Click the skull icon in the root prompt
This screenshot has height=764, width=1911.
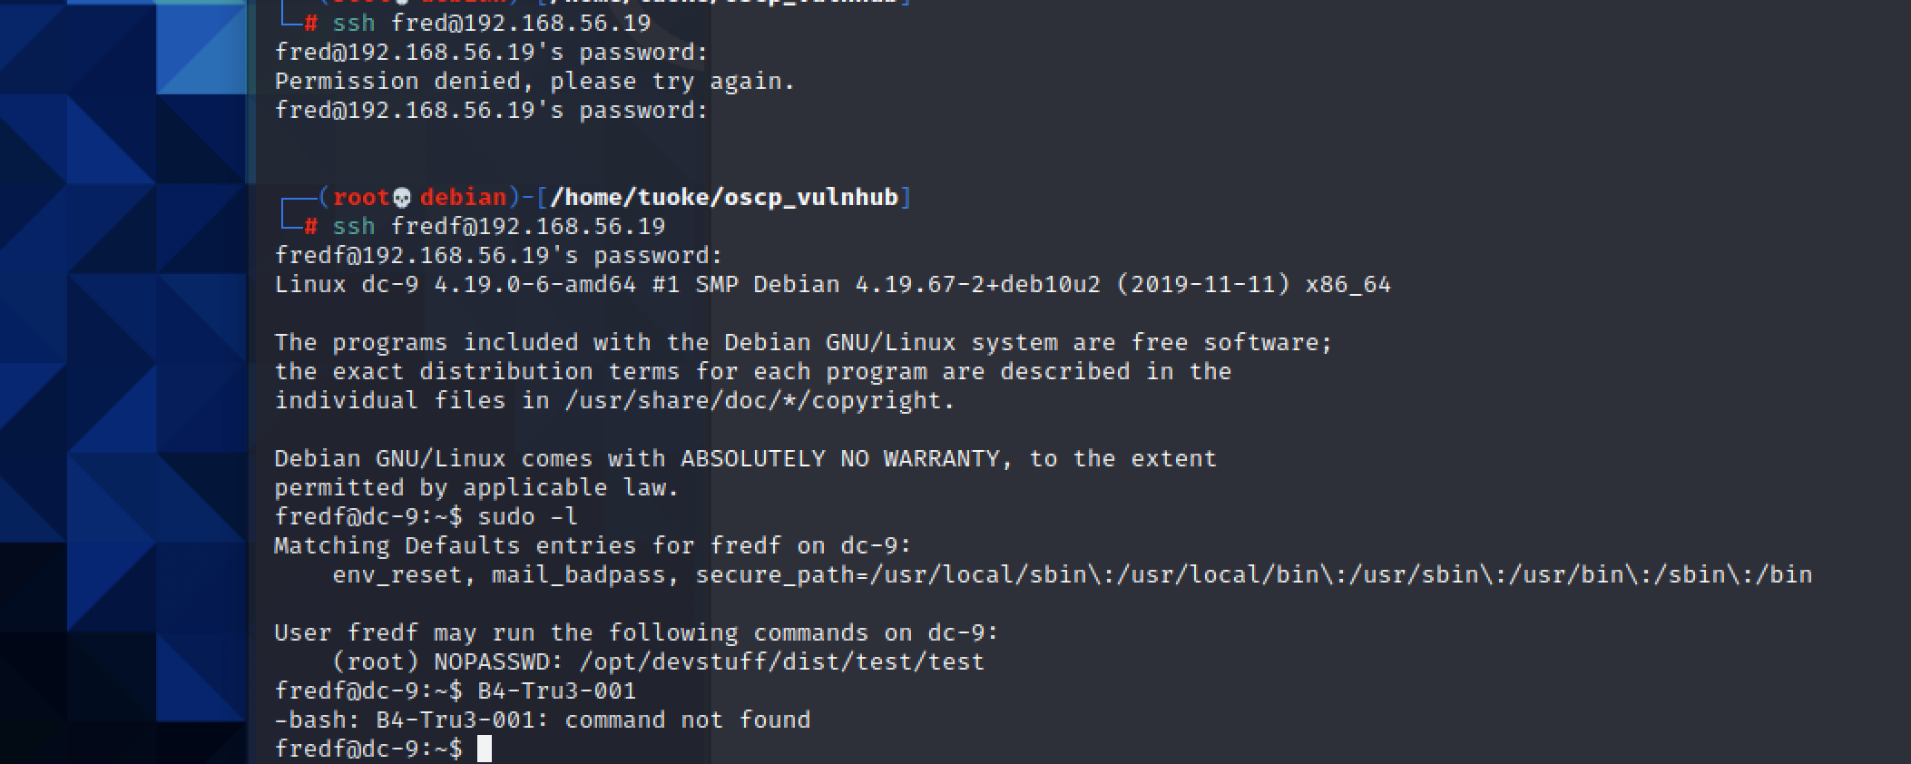click(x=401, y=198)
